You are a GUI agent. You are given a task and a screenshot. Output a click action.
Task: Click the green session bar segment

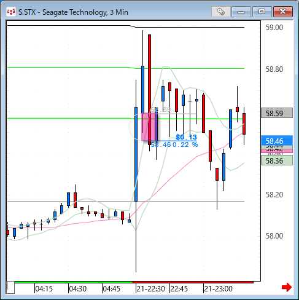pos(73,282)
